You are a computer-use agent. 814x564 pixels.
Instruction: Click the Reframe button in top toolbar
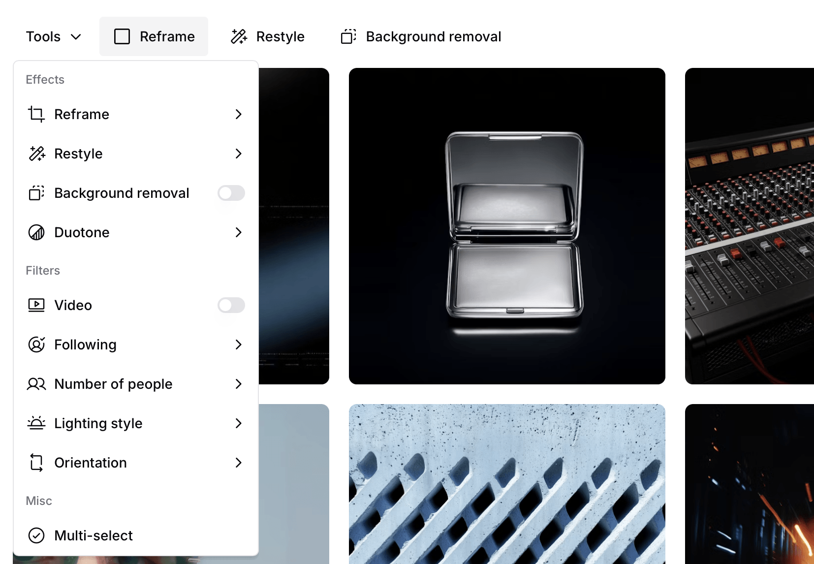pos(154,36)
